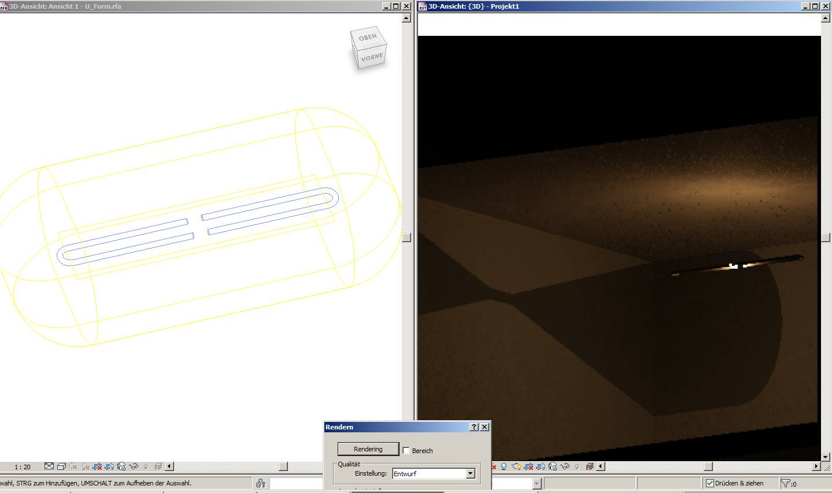Screen dimensions: 832x493
Task: Maximize the U_Form.rfa view window
Action: (396, 6)
